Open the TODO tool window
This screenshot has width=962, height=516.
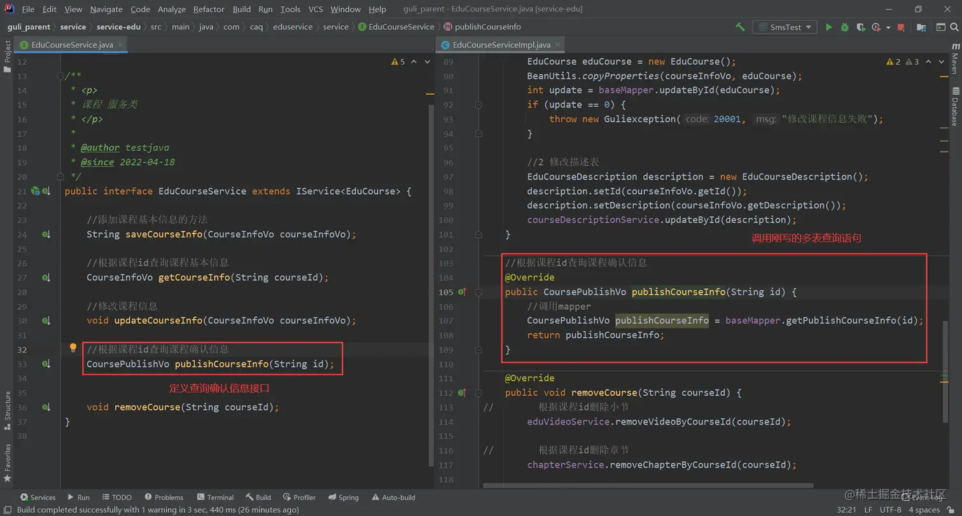[116, 497]
